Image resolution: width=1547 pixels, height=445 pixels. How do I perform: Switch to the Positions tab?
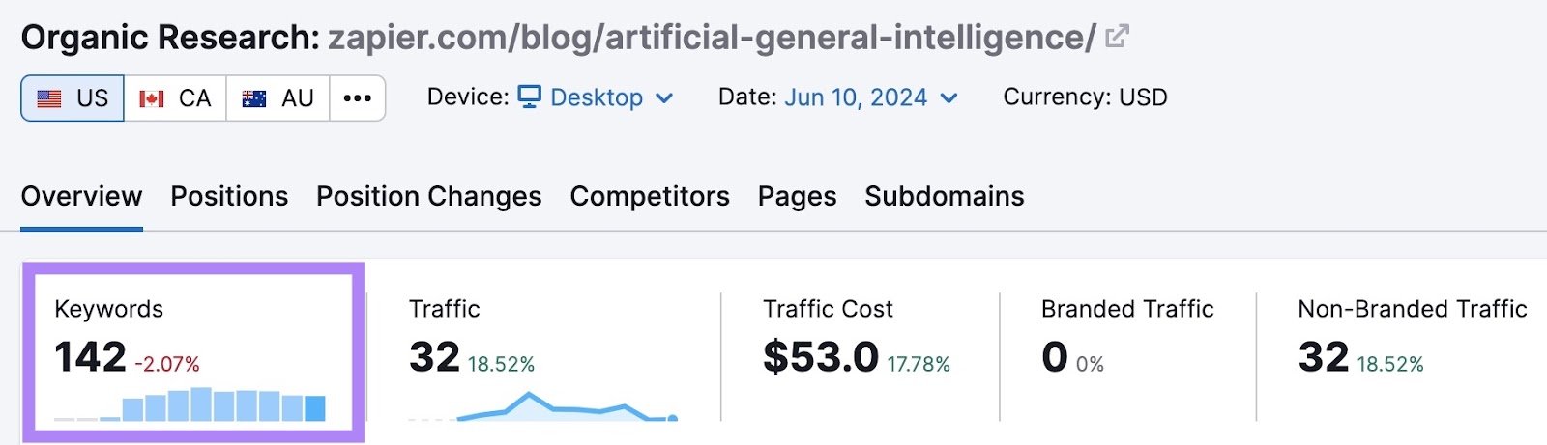click(x=229, y=196)
